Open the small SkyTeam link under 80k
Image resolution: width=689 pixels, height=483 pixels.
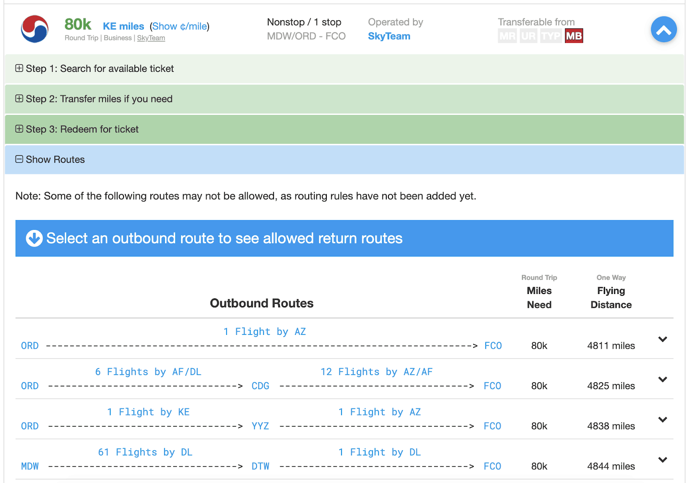(x=151, y=38)
